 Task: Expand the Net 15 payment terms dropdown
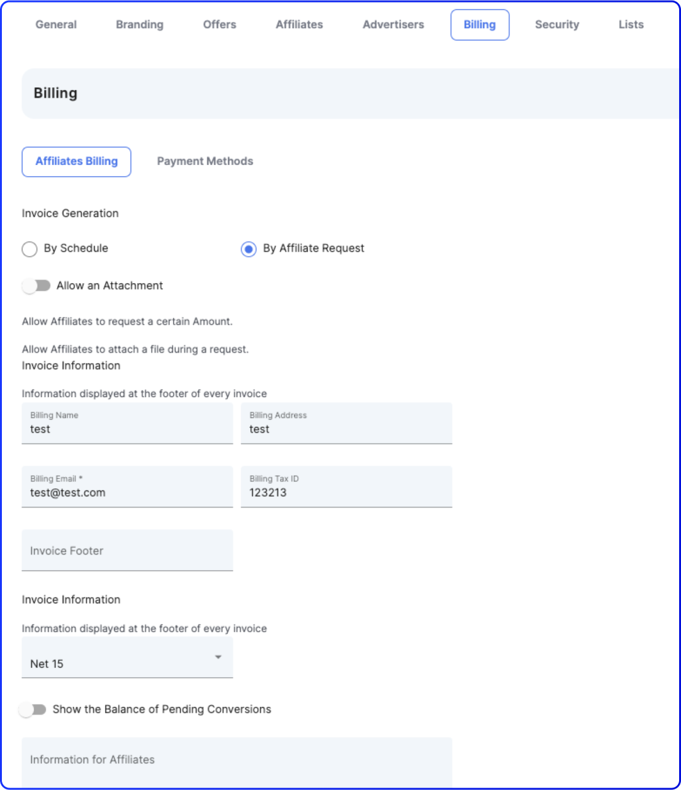(127, 658)
